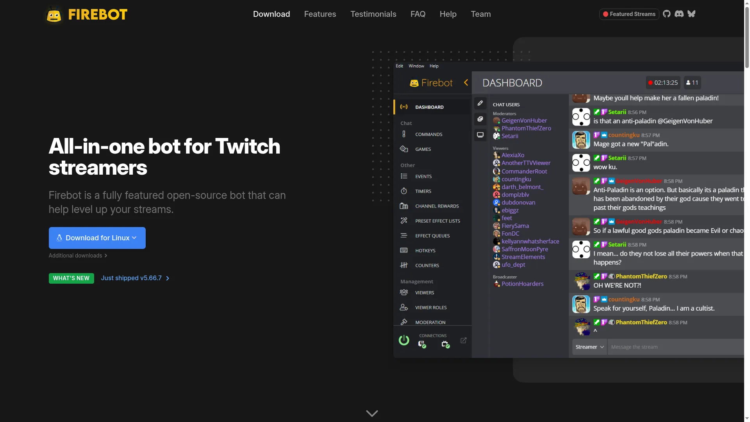
Task: Click the Dashboard sidebar icon
Action: click(404, 107)
